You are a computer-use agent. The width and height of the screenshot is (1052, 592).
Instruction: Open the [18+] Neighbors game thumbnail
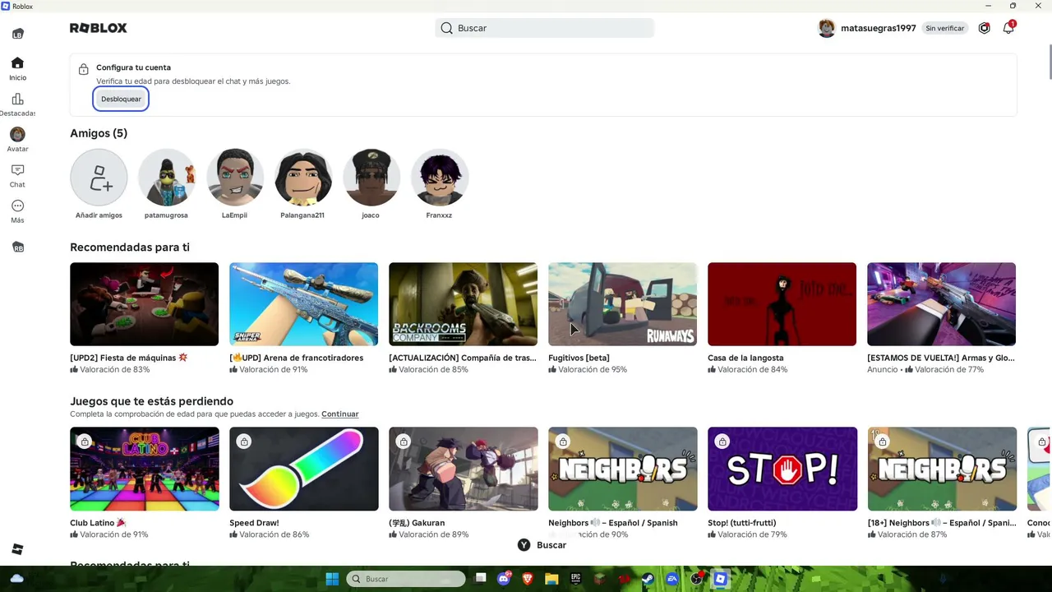[x=941, y=469]
